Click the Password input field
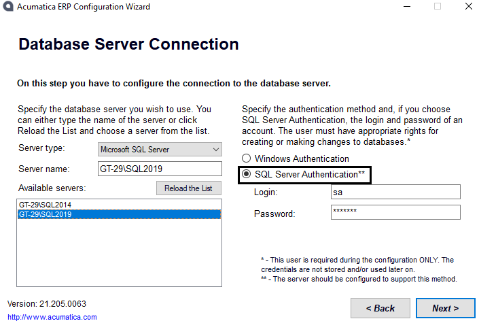The image size is (479, 321). tap(395, 212)
